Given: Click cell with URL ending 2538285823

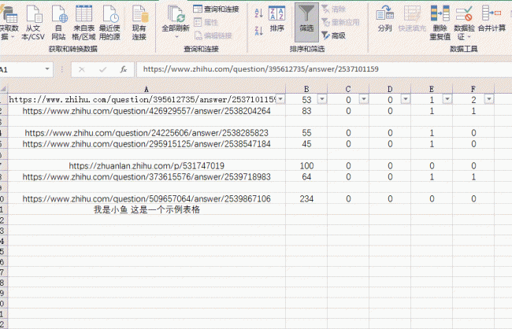Looking at the screenshot, I should (x=147, y=133).
